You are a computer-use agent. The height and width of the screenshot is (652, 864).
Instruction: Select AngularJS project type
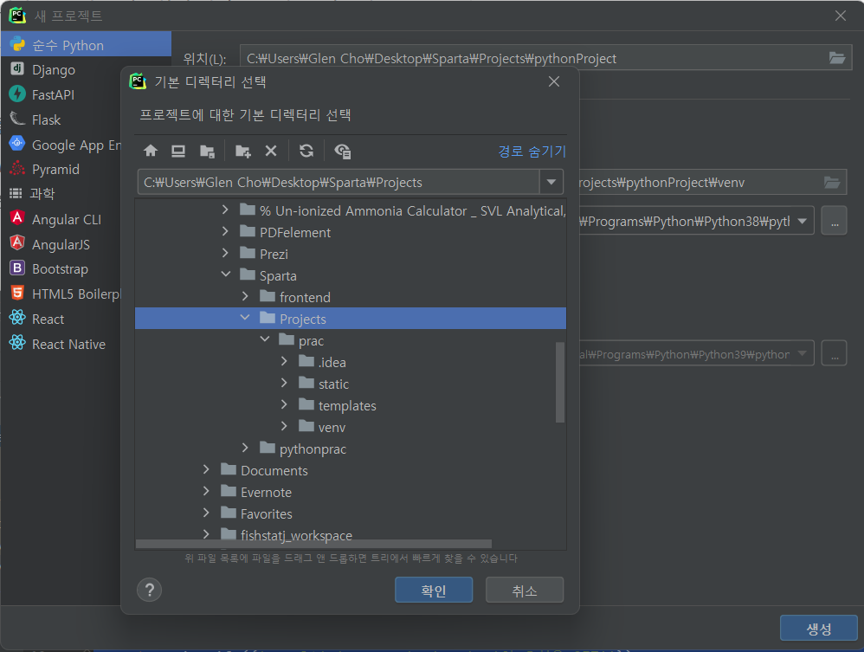(x=61, y=244)
